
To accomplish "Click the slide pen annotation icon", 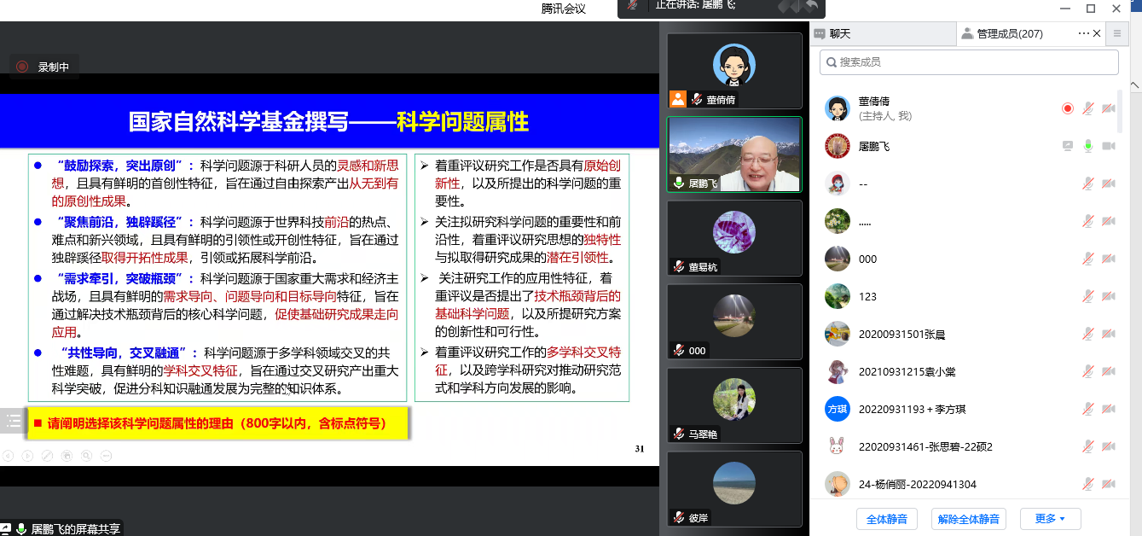I will point(48,456).
